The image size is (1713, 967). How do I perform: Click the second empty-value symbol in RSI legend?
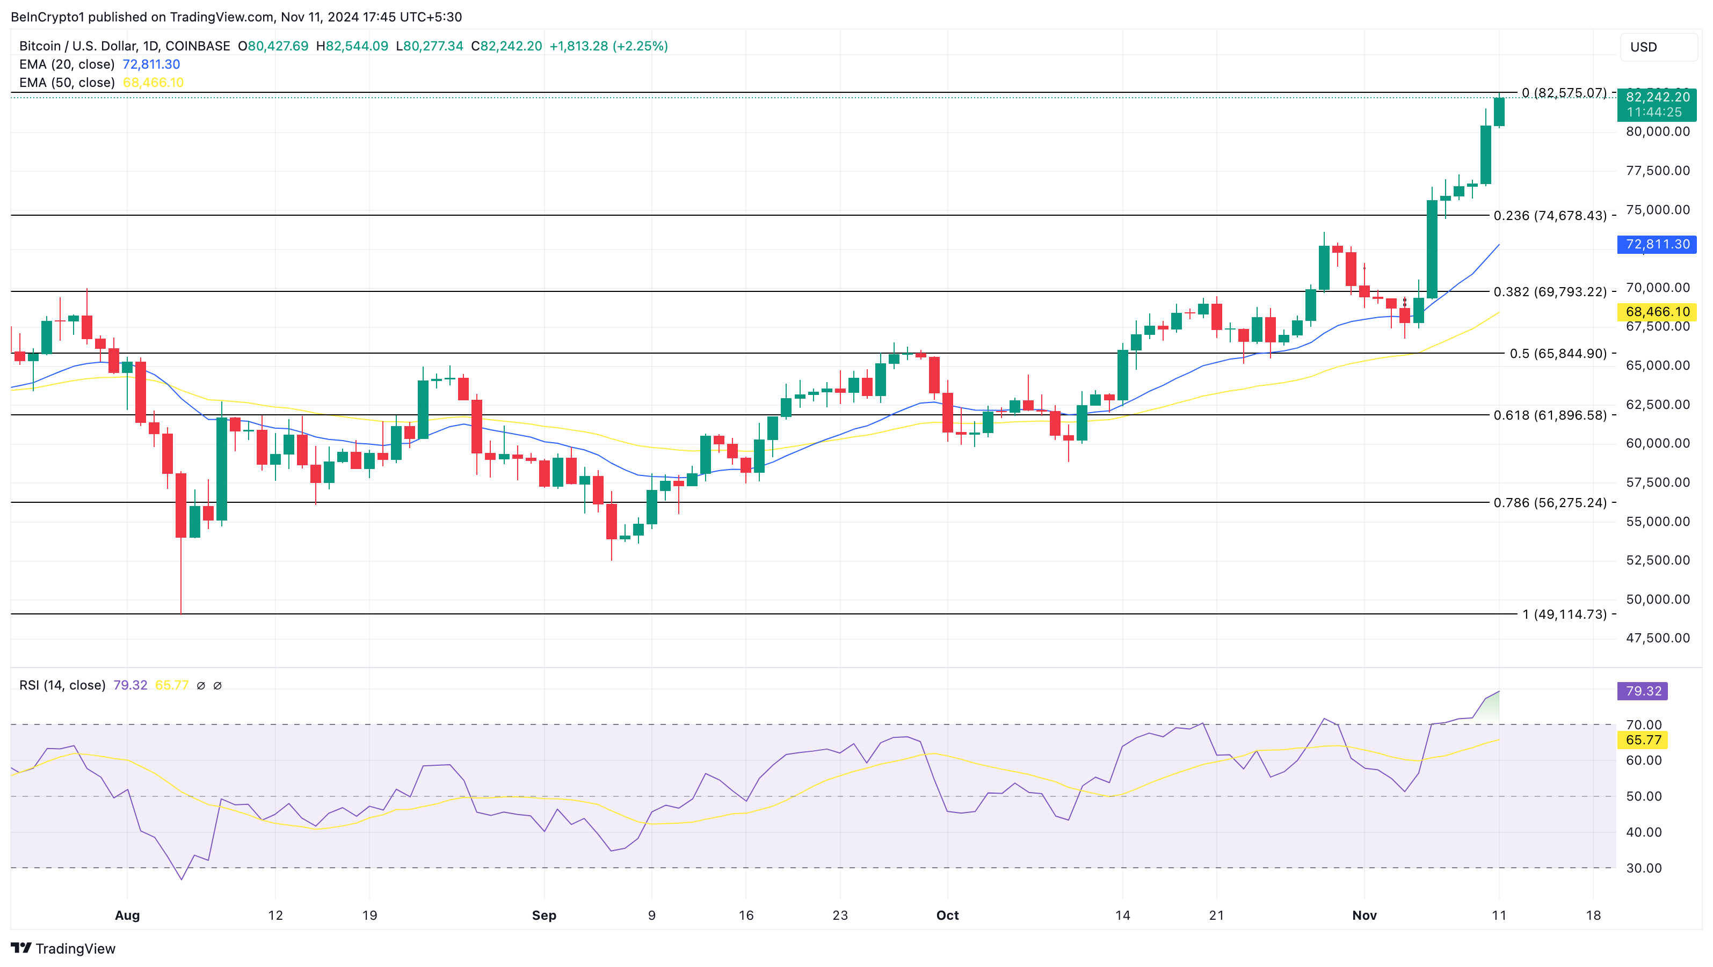[217, 685]
